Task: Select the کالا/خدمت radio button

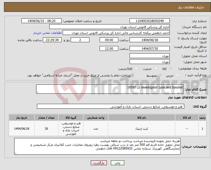Action: point(137,68)
